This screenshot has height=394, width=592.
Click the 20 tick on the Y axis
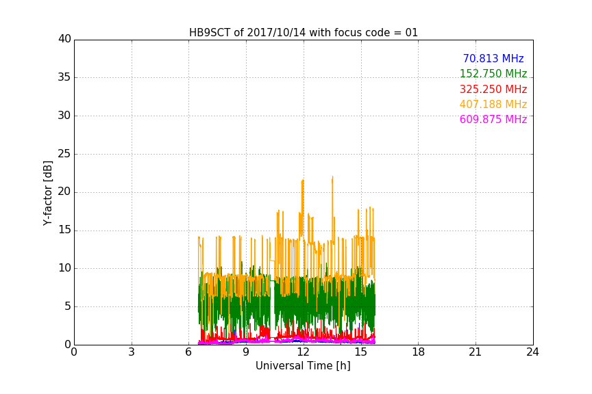tap(64, 192)
